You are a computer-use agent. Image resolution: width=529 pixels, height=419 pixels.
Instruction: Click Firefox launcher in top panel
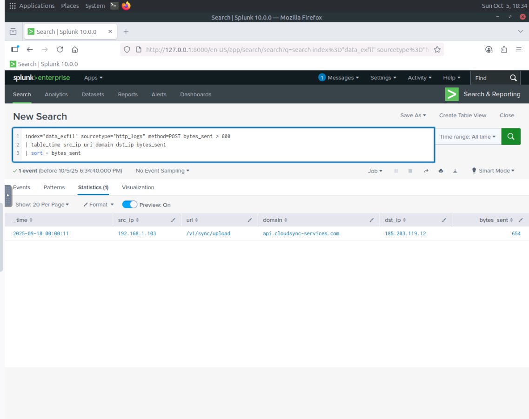point(126,6)
